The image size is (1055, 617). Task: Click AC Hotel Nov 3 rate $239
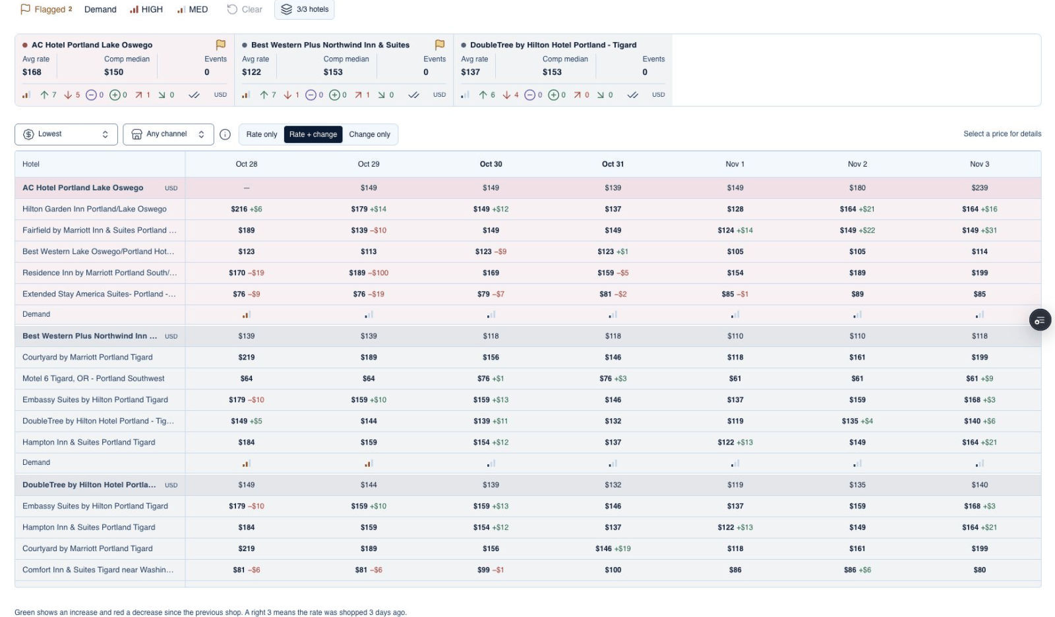click(x=979, y=188)
